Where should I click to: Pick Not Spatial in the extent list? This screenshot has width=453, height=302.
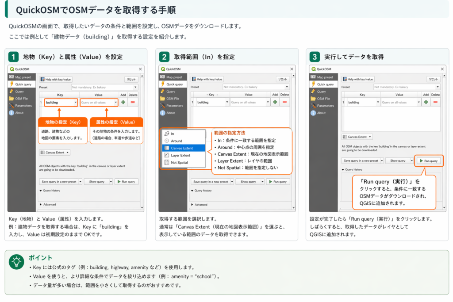pos(180,163)
